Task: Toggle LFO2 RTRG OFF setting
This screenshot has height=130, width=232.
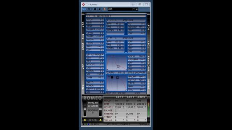Action: [x=128, y=38]
